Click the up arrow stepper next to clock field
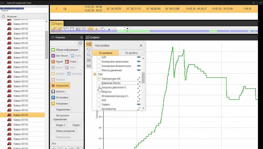Viewport: 263px width, 149px height. pos(127,28)
